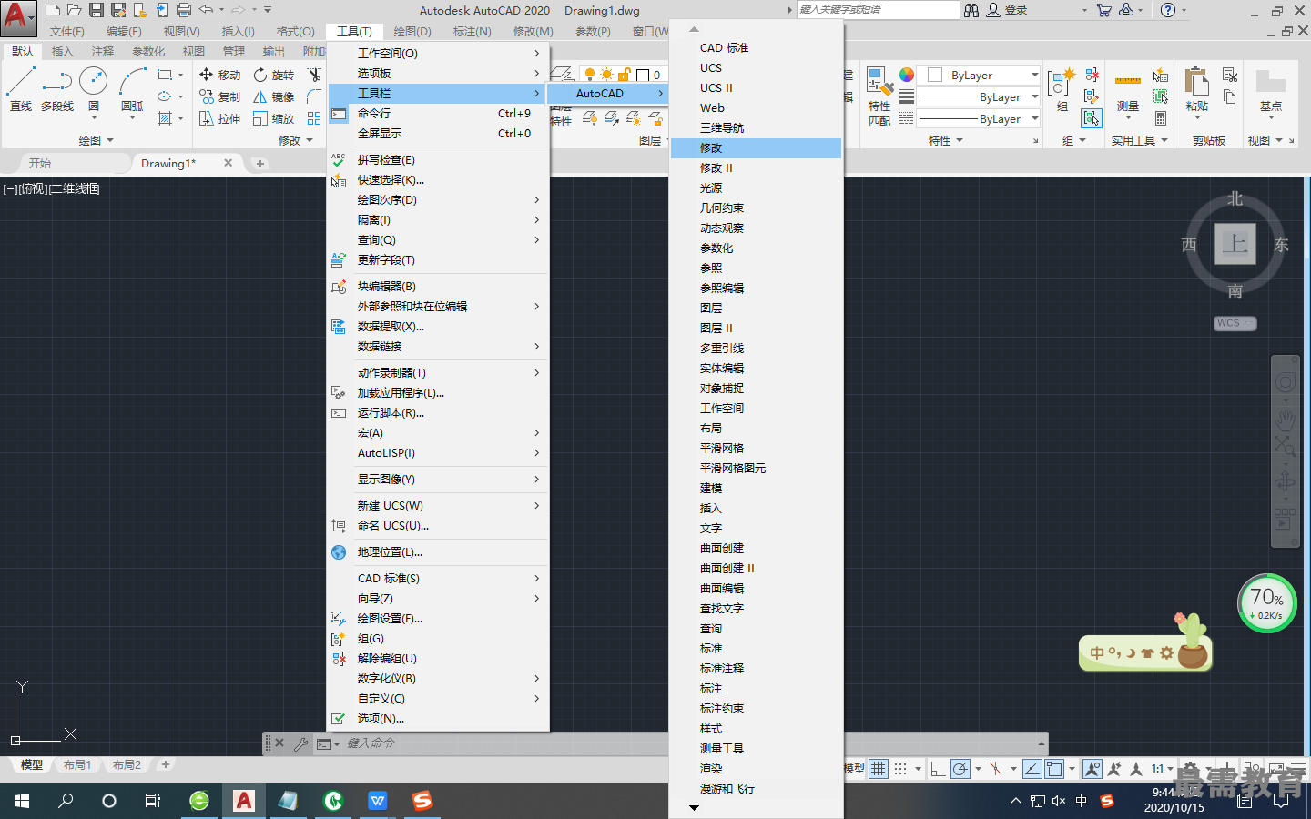Toggle snap mode dots in the status bar
The height and width of the screenshot is (819, 1311).
[x=900, y=769]
